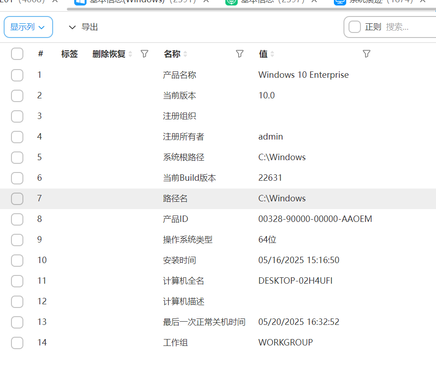Select the row 11 value DESKTOP-02H4UFI

coord(295,281)
